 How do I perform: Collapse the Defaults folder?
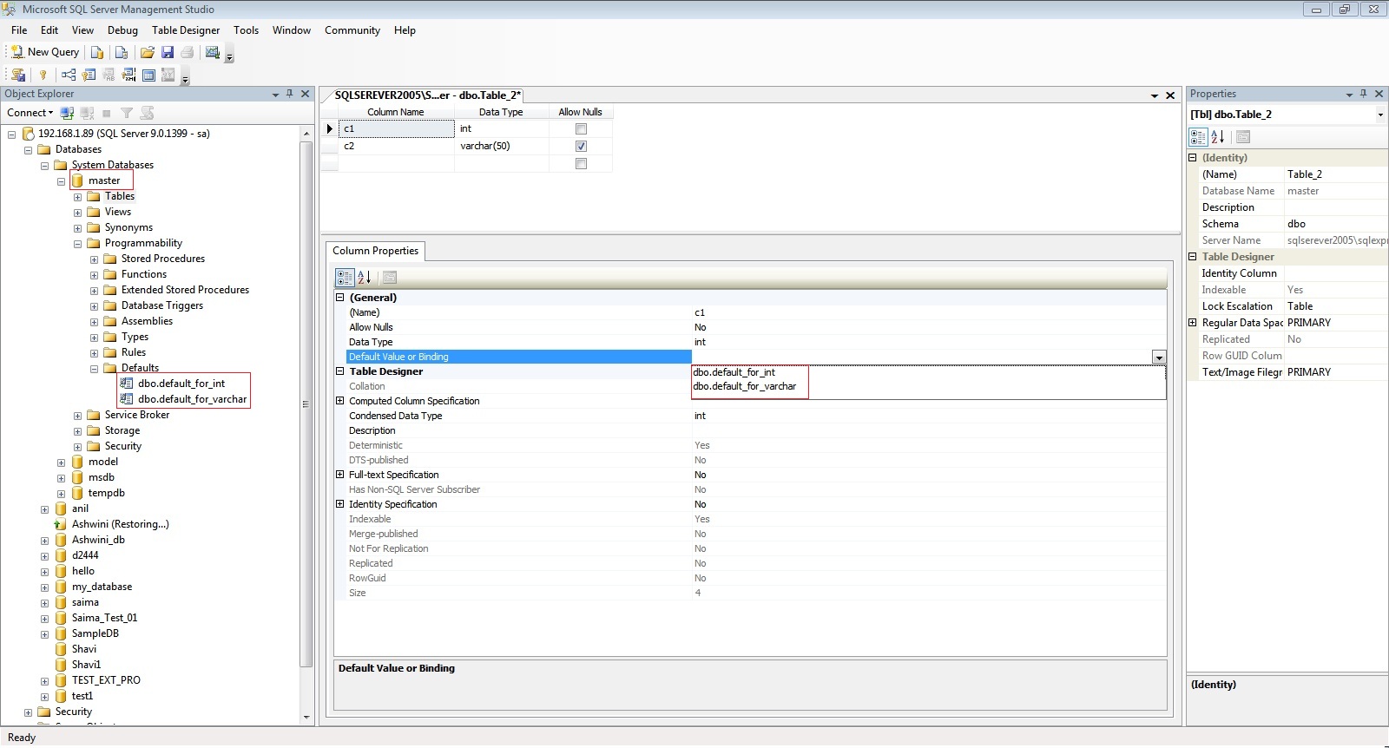(x=94, y=369)
